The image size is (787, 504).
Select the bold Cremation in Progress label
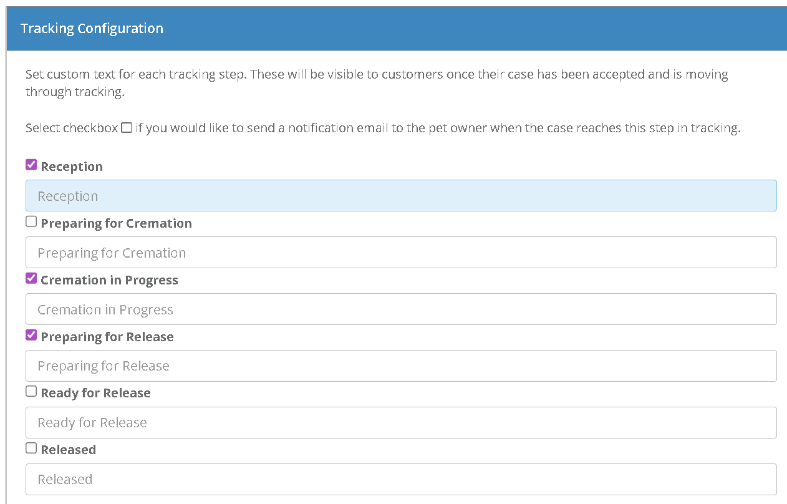pos(109,280)
